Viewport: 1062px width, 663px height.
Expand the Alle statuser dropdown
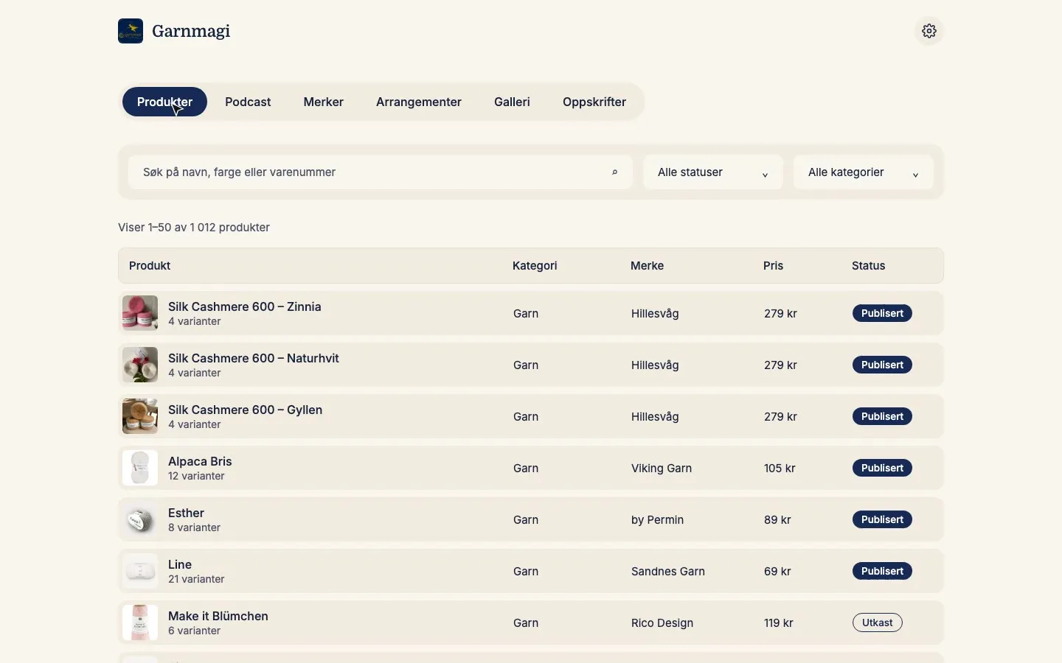pos(713,172)
